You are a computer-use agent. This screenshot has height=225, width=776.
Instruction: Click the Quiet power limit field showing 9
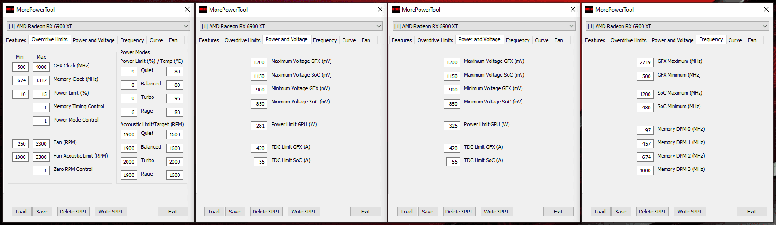[128, 72]
